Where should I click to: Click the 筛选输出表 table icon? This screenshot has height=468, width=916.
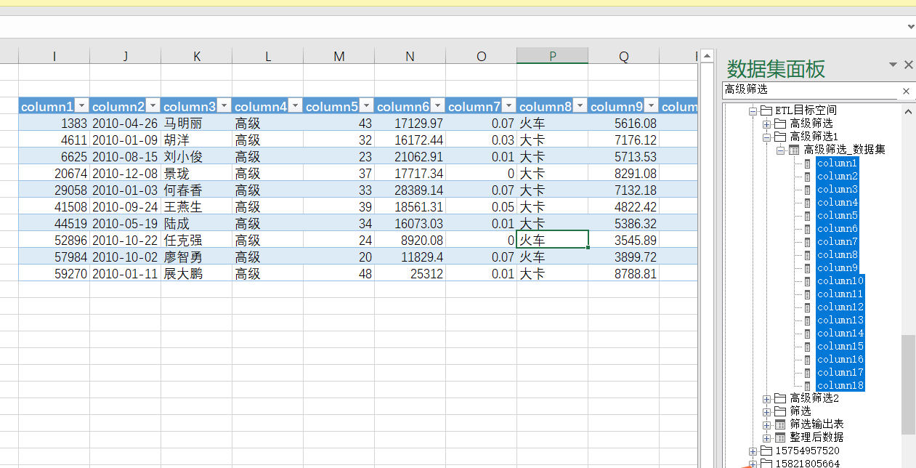(x=780, y=424)
